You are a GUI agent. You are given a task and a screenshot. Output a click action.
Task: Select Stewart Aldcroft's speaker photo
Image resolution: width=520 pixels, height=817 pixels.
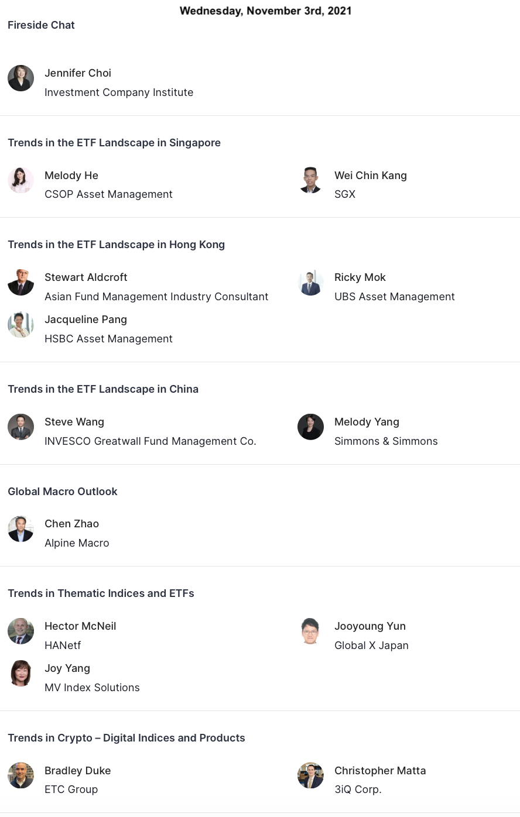(x=20, y=283)
